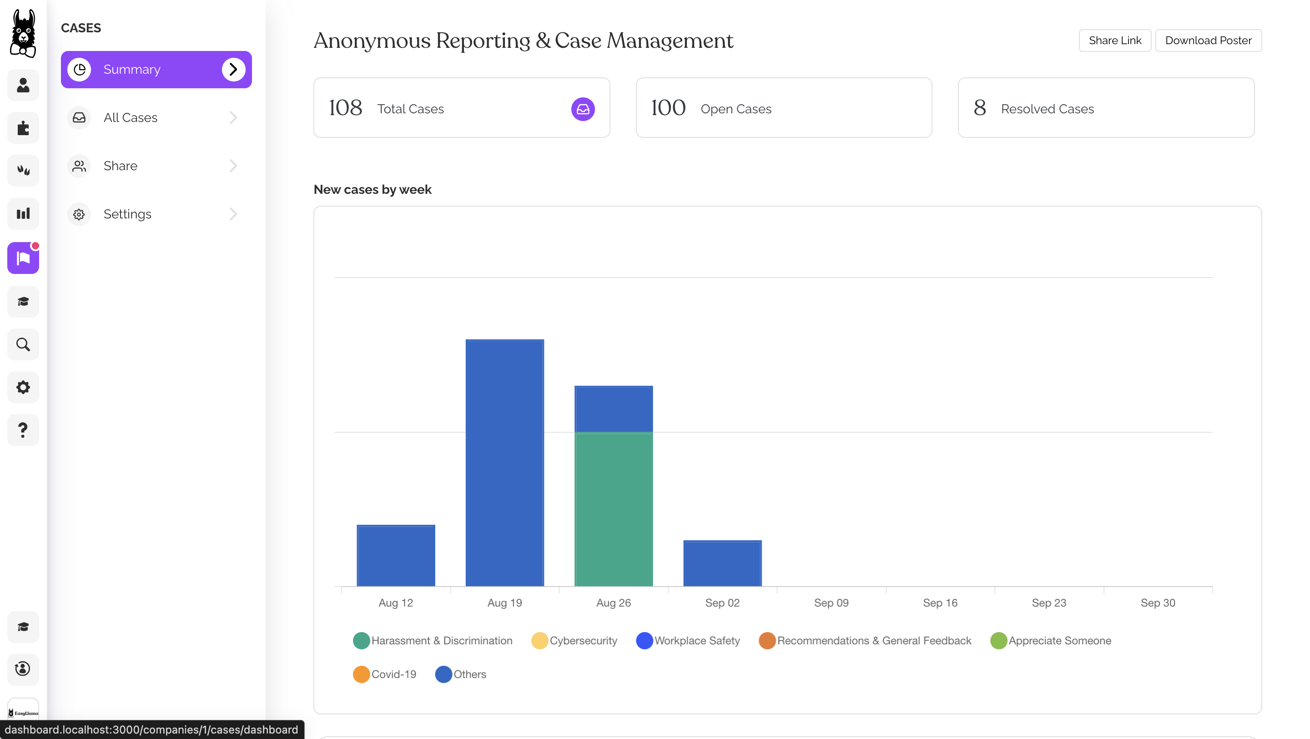Select the flag cases sidebar icon
Viewport: 1310px width, 739px height.
tap(23, 258)
